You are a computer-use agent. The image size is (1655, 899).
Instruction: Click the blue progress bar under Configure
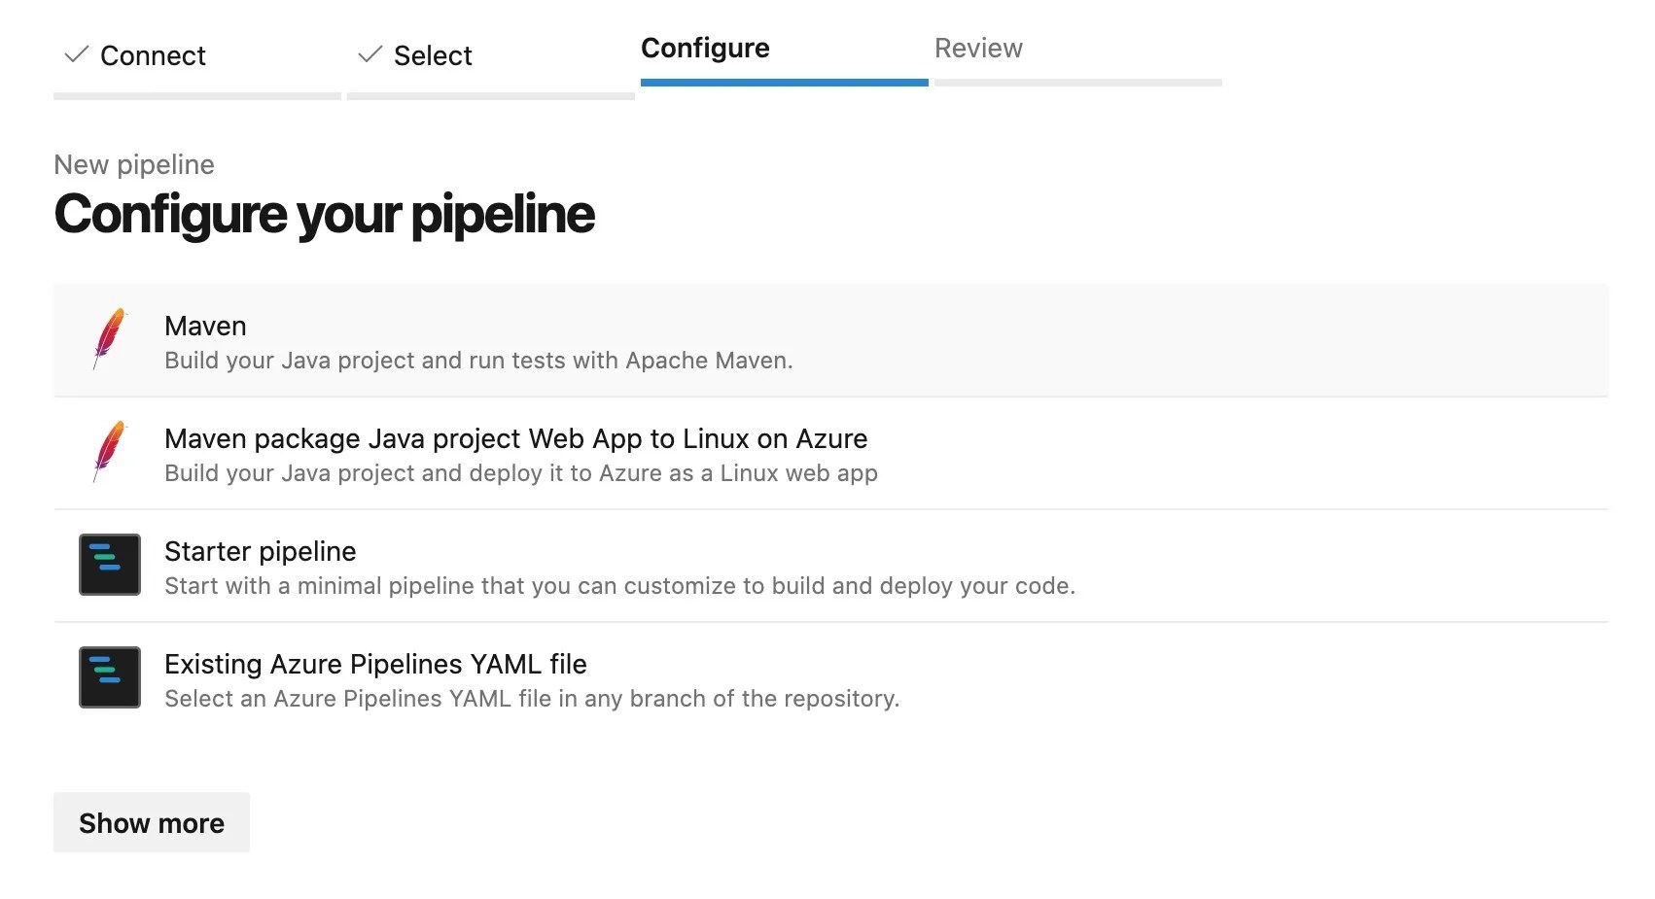coord(784,83)
